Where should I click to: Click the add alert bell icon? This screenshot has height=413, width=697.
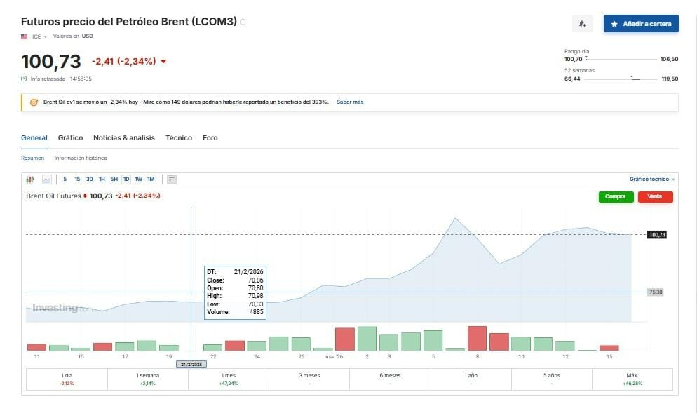pyautogui.click(x=582, y=24)
